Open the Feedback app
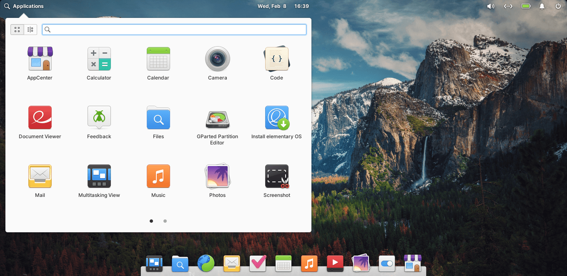Screen dimensions: 567x276 (x=99, y=122)
